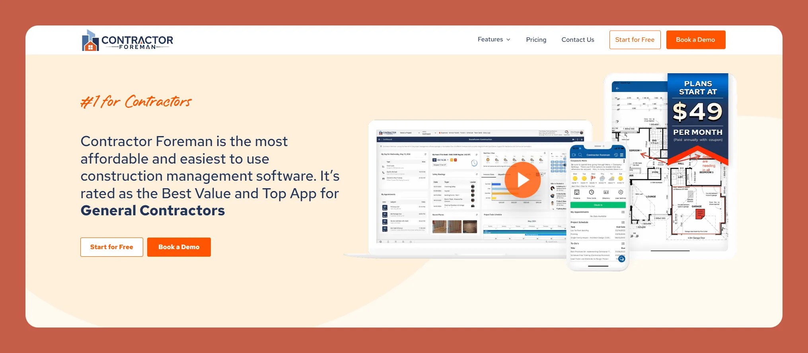Tap the back arrow on tablet blueprint
The height and width of the screenshot is (353, 808).
coord(617,88)
